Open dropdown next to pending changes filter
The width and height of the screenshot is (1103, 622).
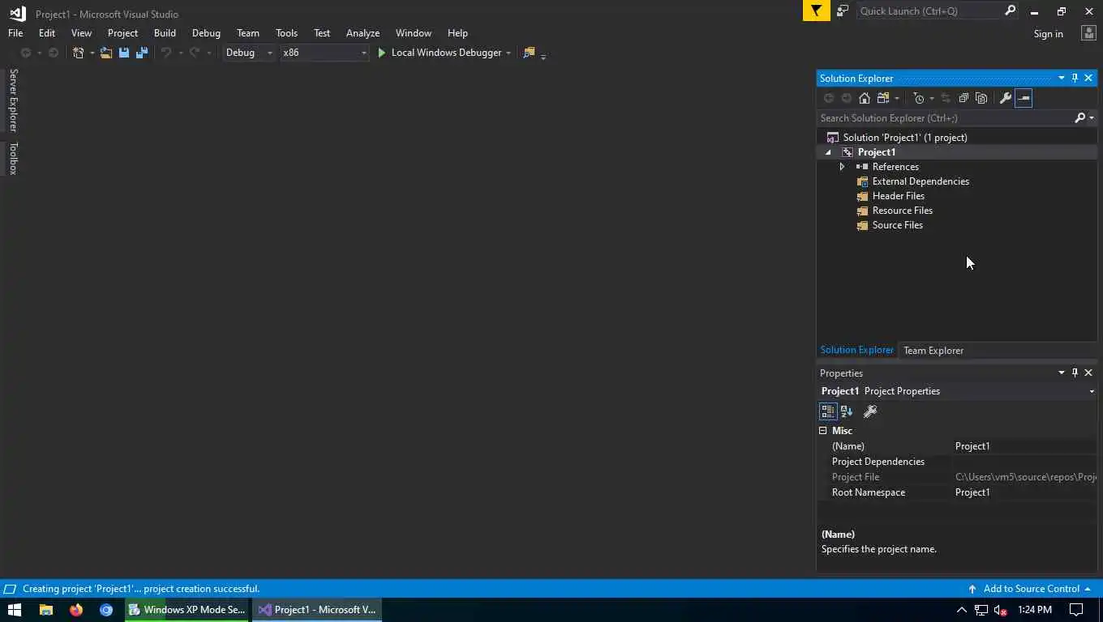coord(931,98)
